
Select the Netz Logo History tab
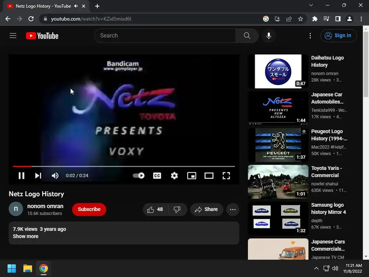pyautogui.click(x=43, y=6)
